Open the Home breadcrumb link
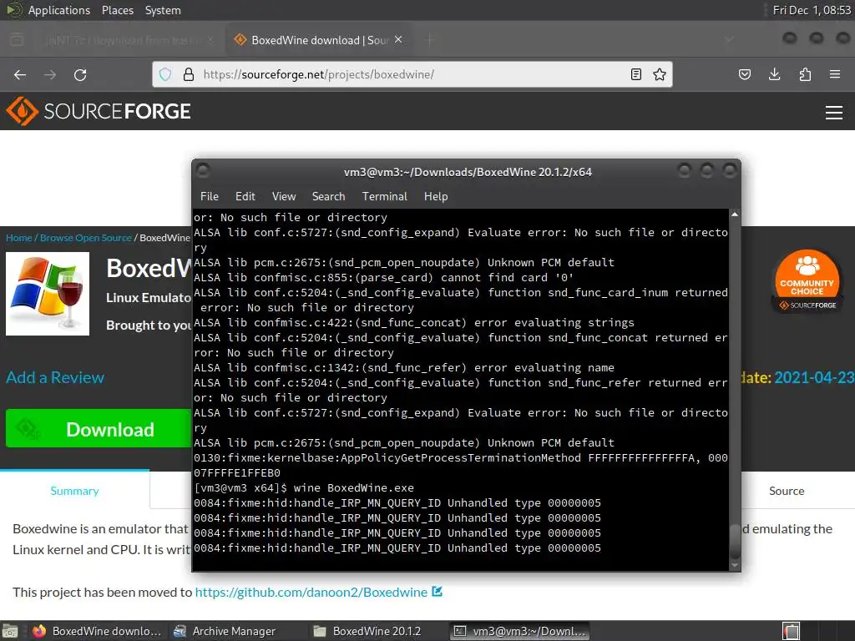The image size is (855, 641). tap(18, 238)
